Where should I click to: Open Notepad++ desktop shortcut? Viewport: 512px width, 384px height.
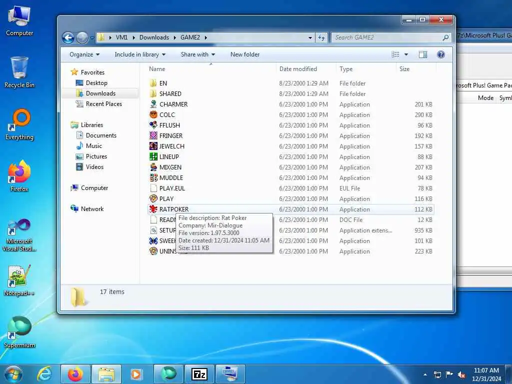(x=19, y=280)
